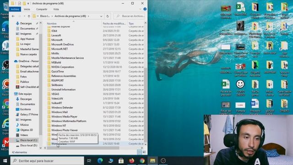Launch Microsoft Edge from taskbar
Screen dimensions: 293x165
100,161
